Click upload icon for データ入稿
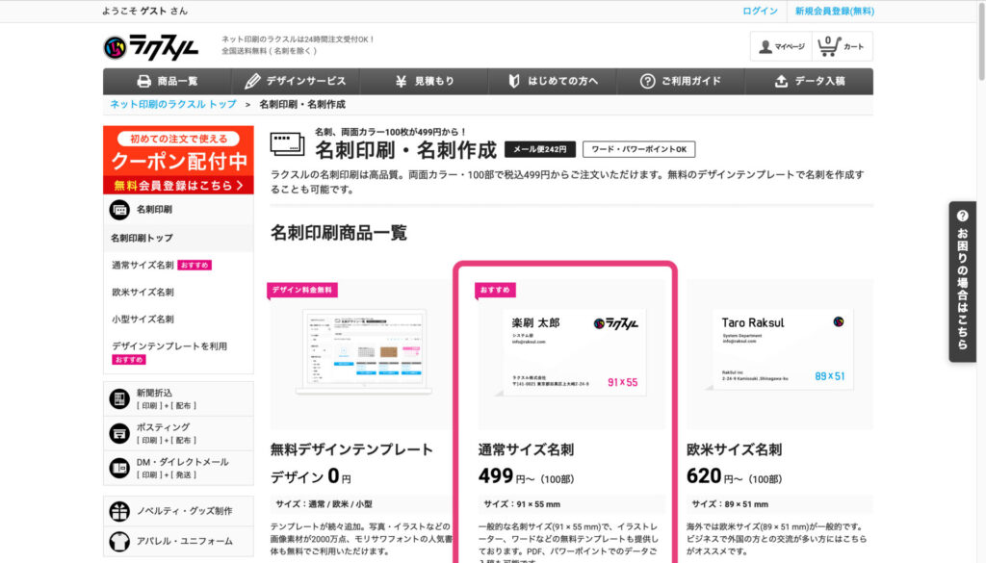 pyautogui.click(x=781, y=81)
